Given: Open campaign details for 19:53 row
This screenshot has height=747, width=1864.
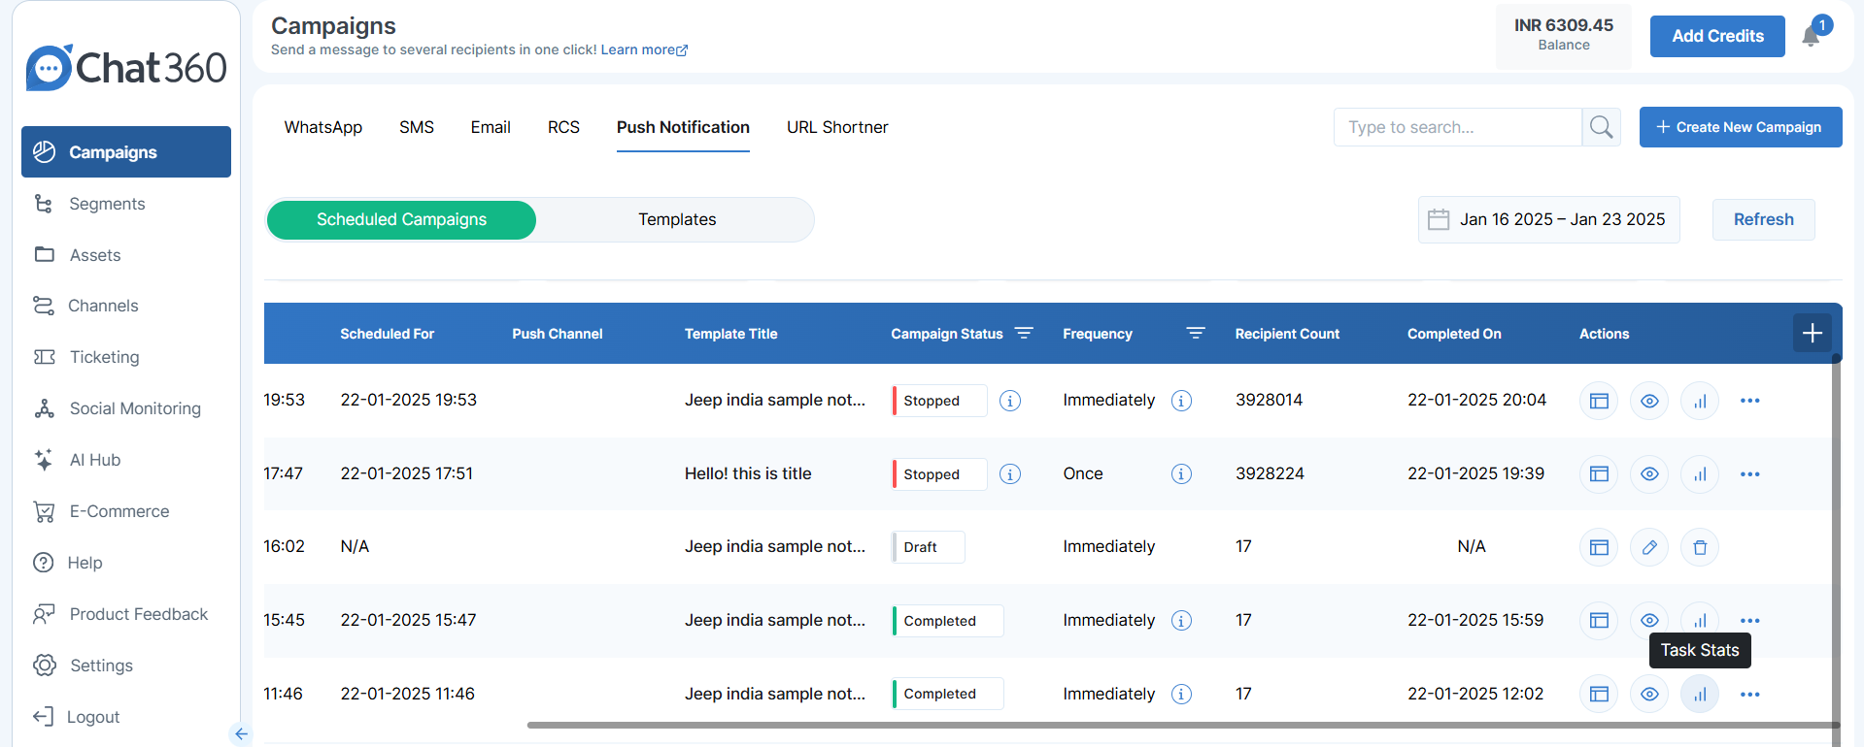Looking at the screenshot, I should (1599, 401).
